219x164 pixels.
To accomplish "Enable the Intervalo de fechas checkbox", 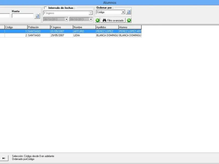I will point(45,8).
